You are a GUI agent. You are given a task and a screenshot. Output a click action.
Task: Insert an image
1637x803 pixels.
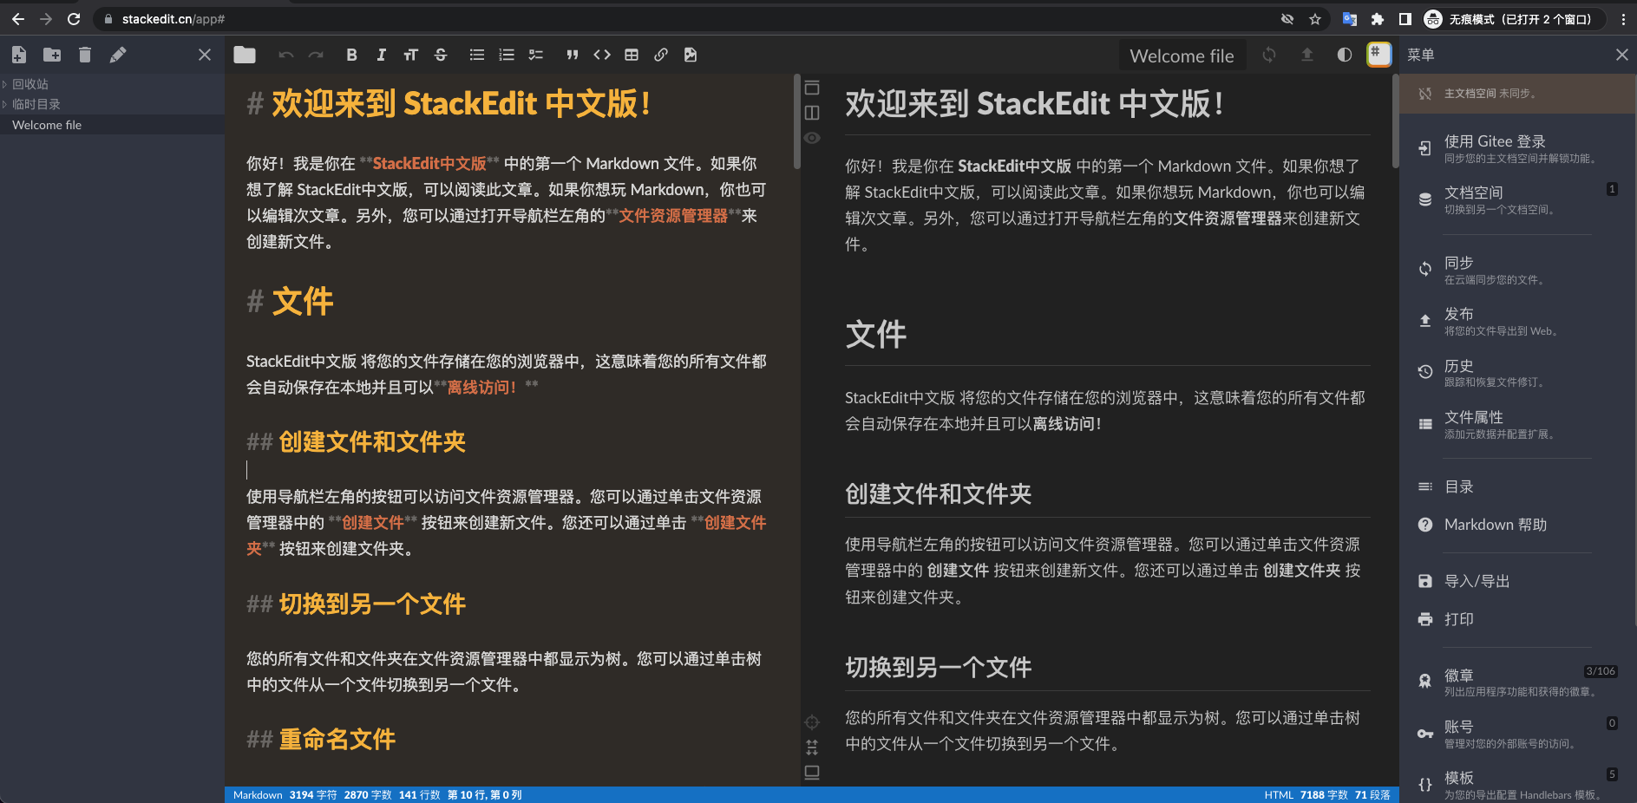(x=690, y=55)
